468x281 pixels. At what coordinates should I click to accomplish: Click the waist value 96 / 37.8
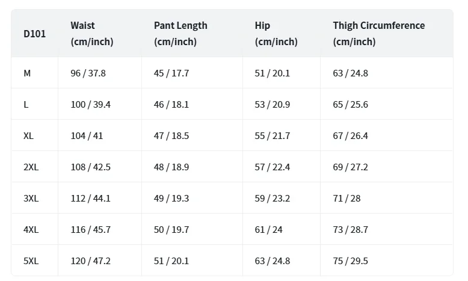click(x=88, y=73)
